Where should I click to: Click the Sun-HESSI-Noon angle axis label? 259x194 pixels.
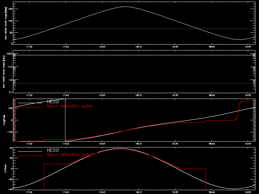point(4,71)
